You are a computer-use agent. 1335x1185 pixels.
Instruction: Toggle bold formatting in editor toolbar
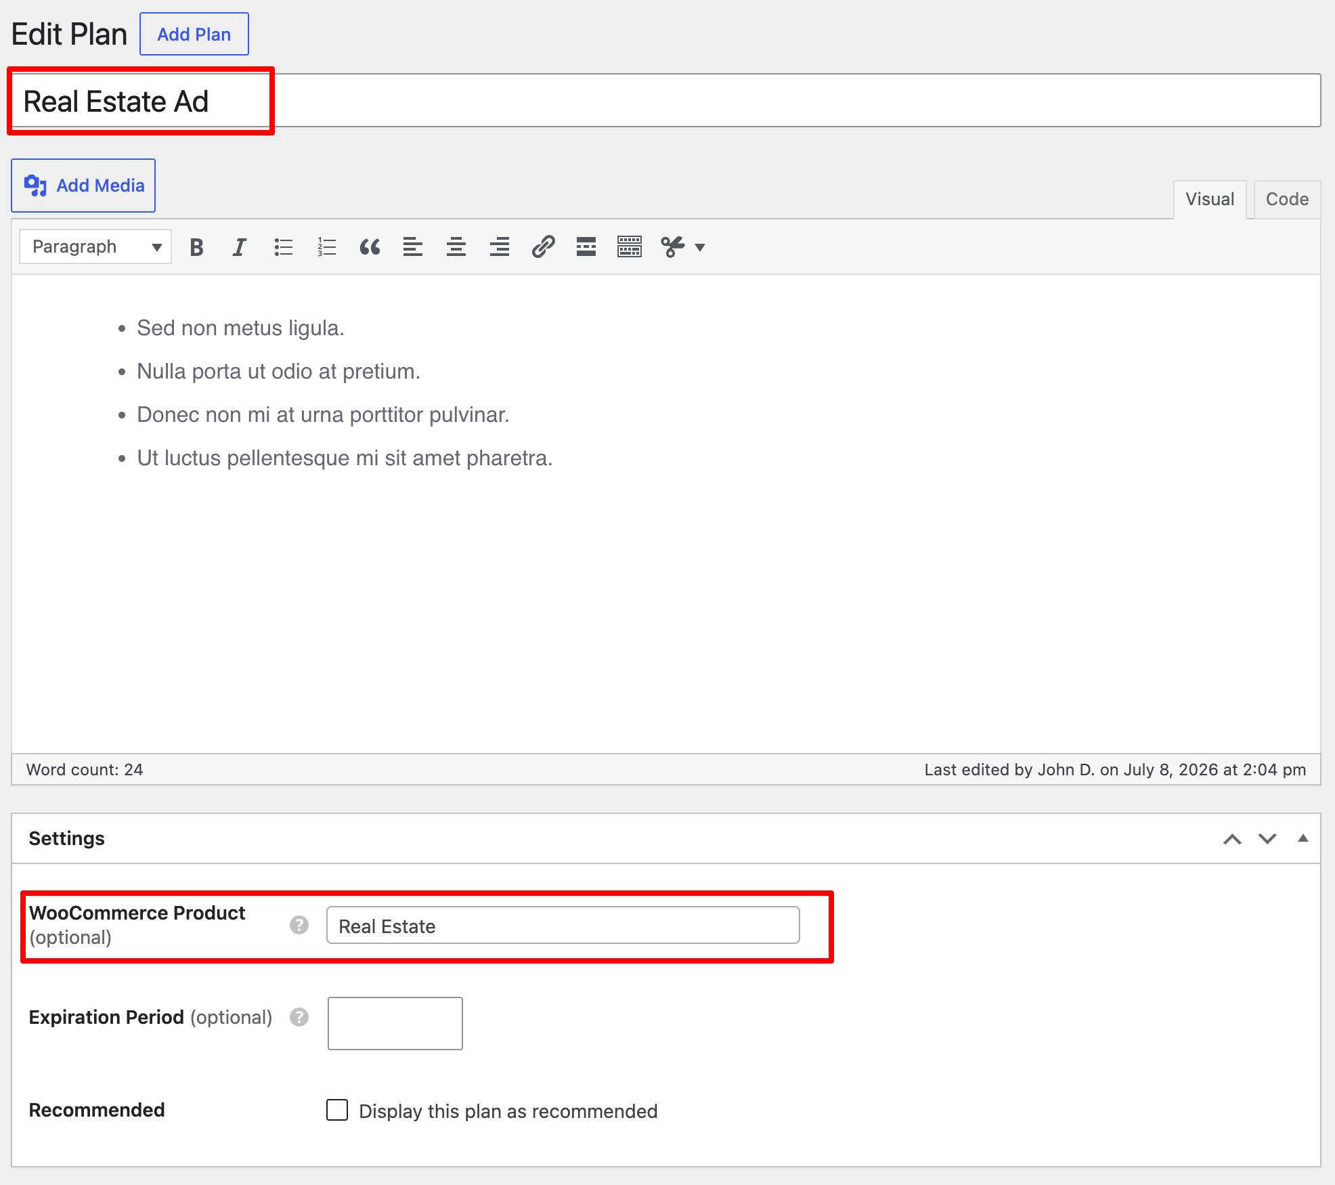196,247
